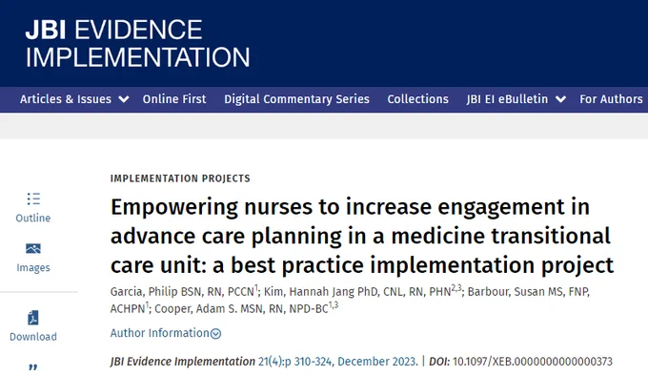
Task: Select the Collections menu item
Action: pos(417,99)
